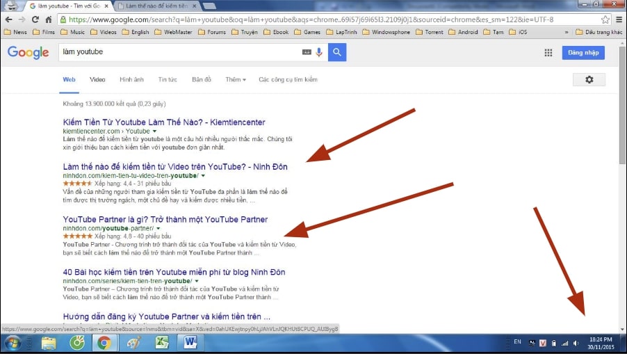Open the Films bookmark folder
The width and height of the screenshot is (627, 354).
[x=44, y=32]
